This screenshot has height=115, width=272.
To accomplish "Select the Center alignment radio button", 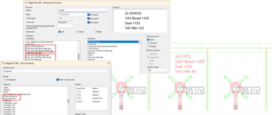I will 77,32.
